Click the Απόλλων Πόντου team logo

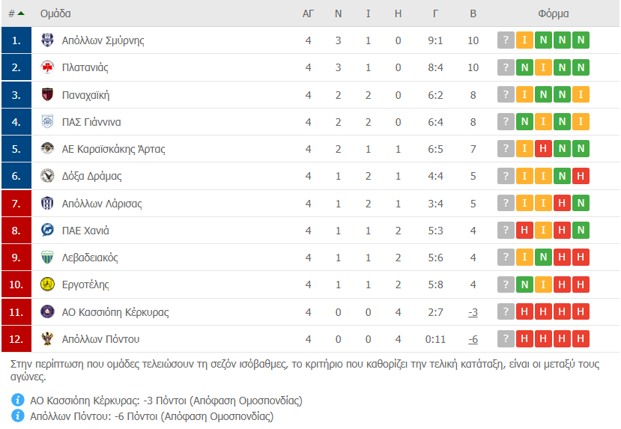[x=48, y=339]
